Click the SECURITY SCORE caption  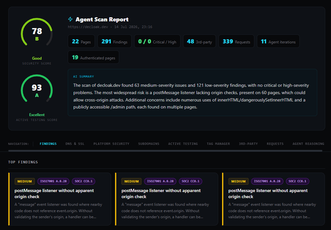(x=37, y=63)
